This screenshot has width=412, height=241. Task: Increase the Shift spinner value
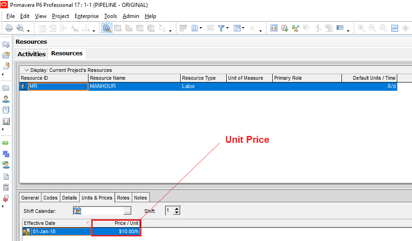[177, 209]
